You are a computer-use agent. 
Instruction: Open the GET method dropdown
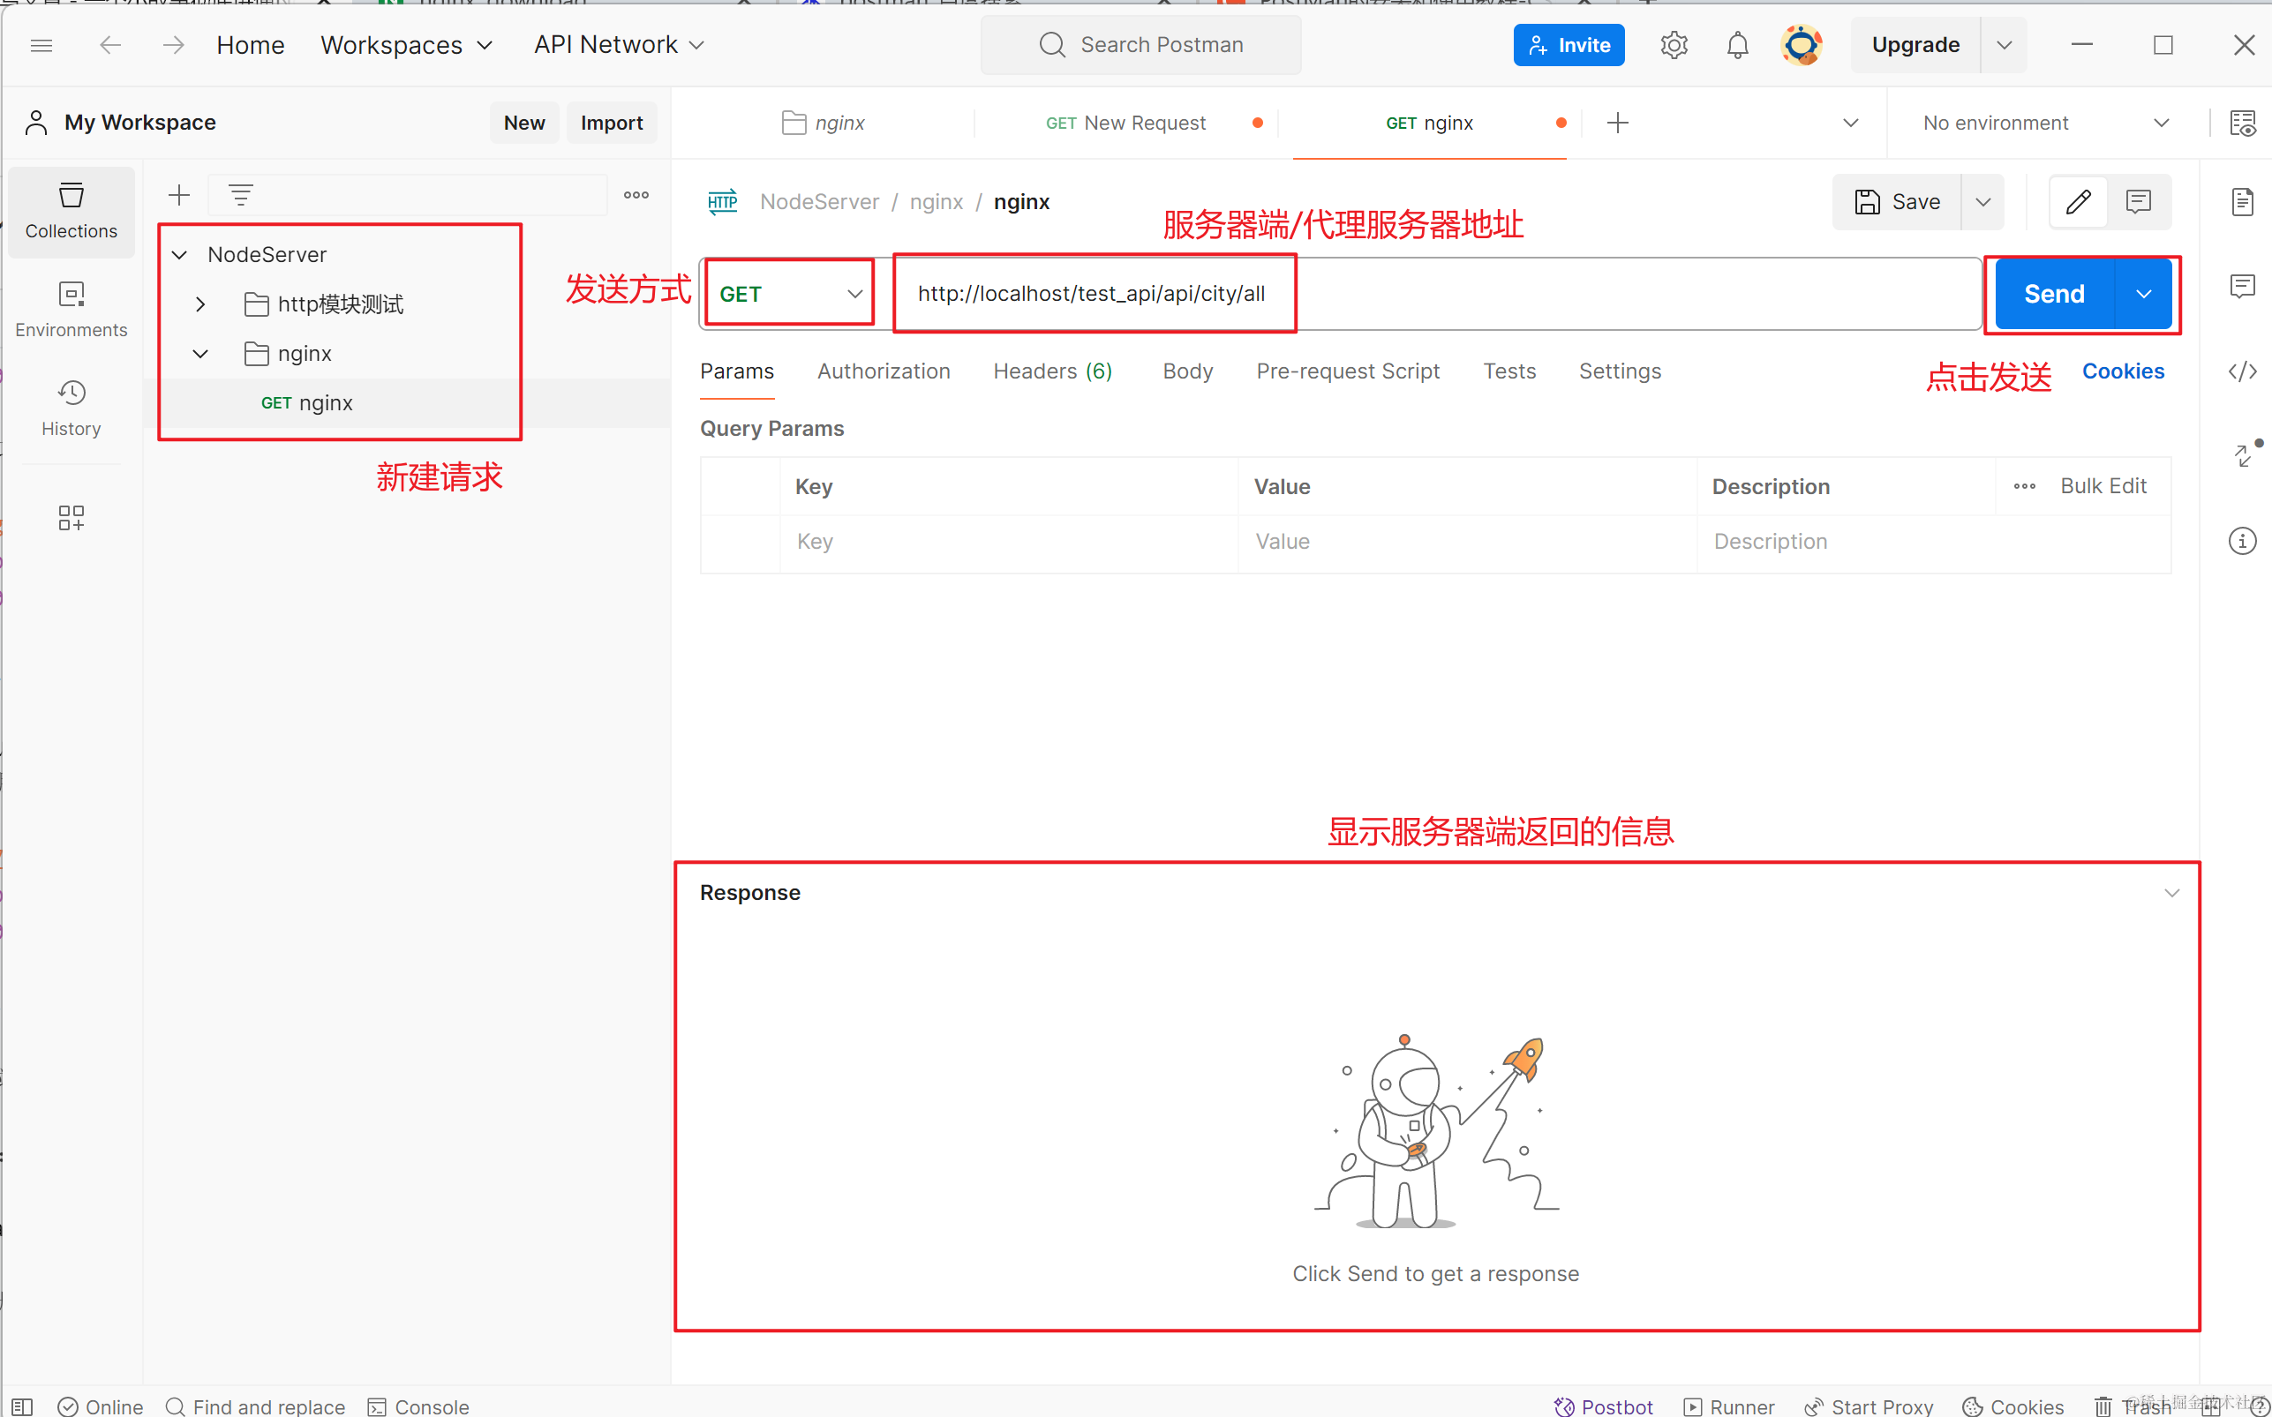click(789, 293)
